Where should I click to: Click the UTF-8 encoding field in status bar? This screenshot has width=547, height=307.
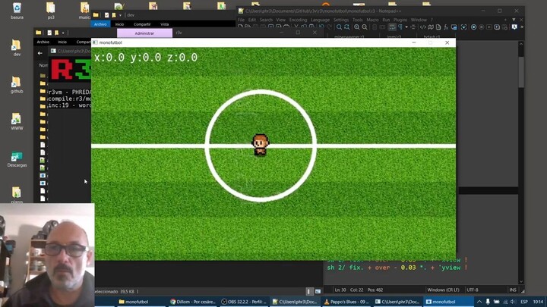(473, 290)
